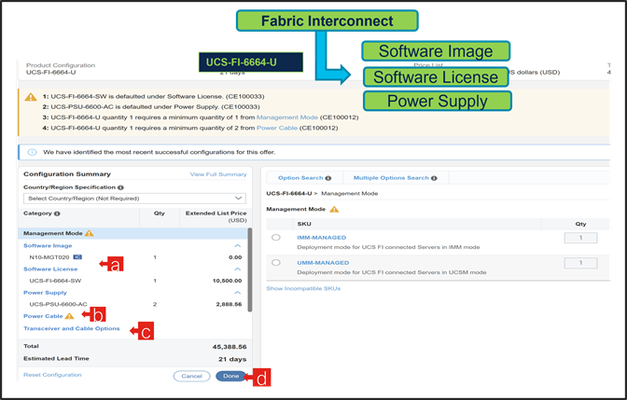Click the Cancel button
The height and width of the screenshot is (400, 627).
coord(191,376)
